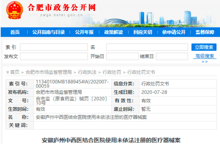Screen dimensions: 220x144
Task: Open the 首页 navigation menu item
Action: [15, 32]
